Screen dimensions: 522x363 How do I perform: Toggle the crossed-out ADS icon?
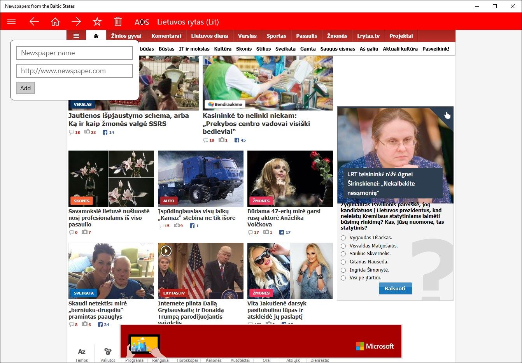point(142,22)
